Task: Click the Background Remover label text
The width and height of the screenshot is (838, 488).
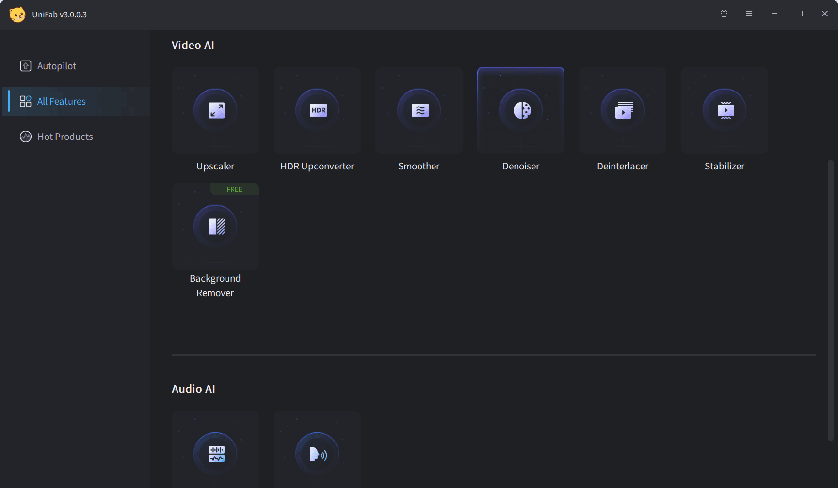Action: (215, 286)
